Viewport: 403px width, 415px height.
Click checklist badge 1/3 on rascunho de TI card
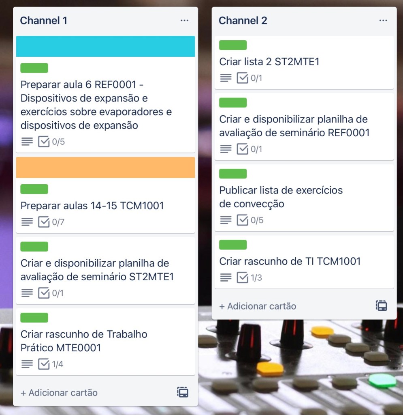click(x=249, y=277)
